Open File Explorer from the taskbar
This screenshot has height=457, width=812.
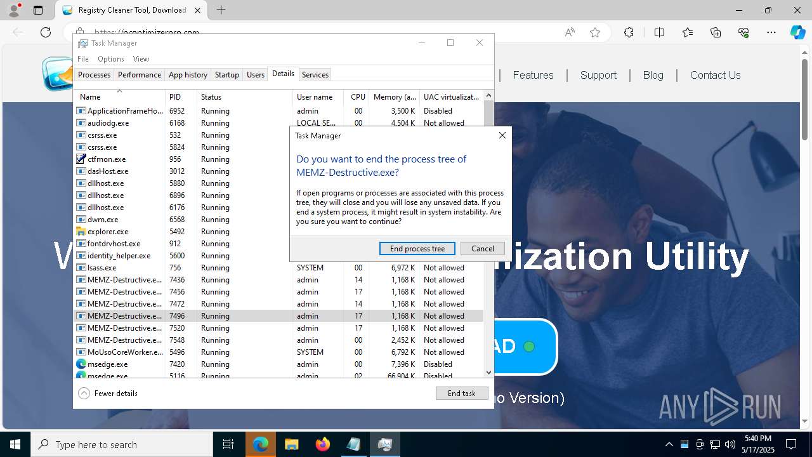click(x=292, y=444)
